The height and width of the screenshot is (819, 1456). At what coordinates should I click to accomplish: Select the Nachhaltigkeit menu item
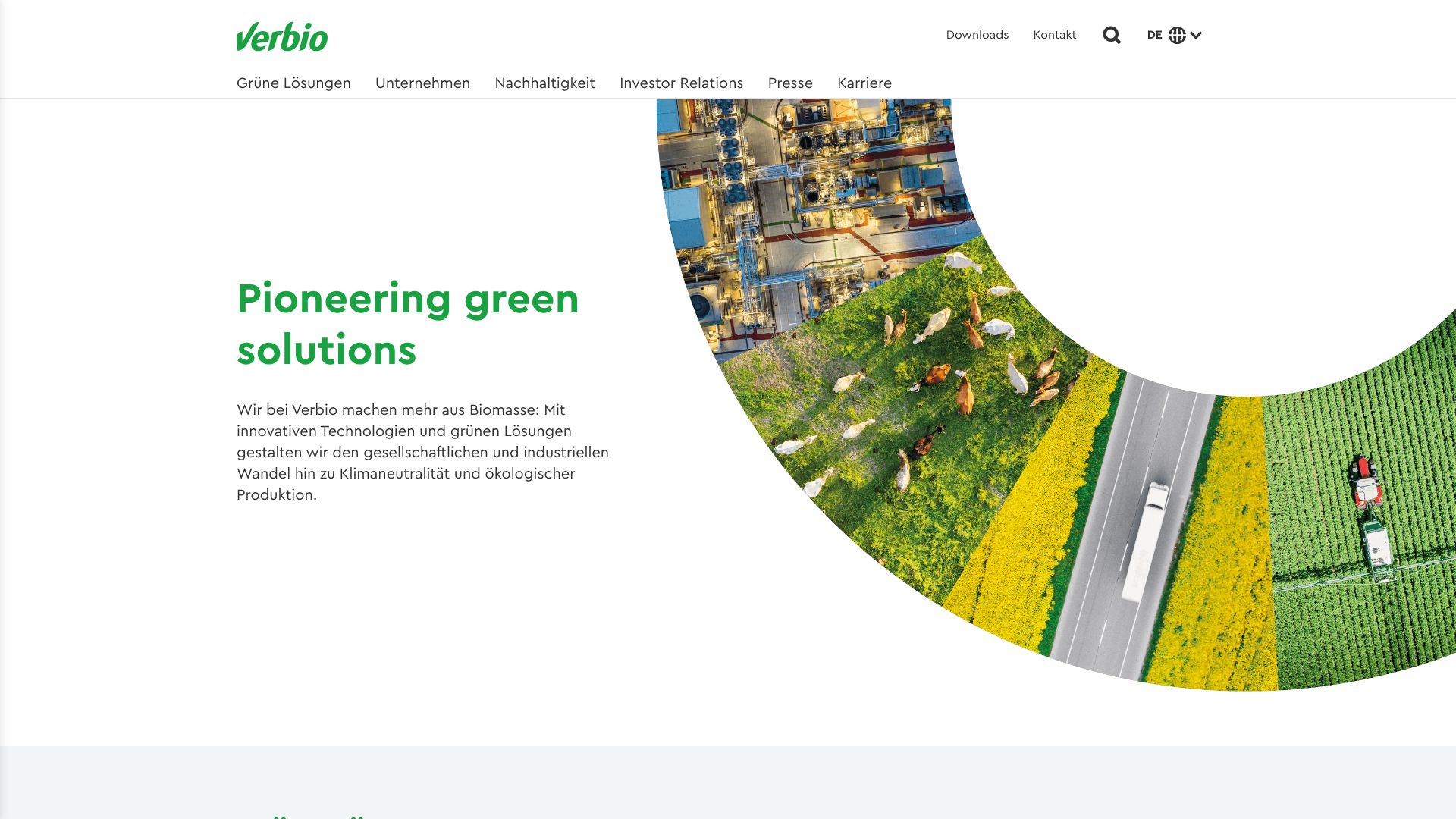[544, 83]
